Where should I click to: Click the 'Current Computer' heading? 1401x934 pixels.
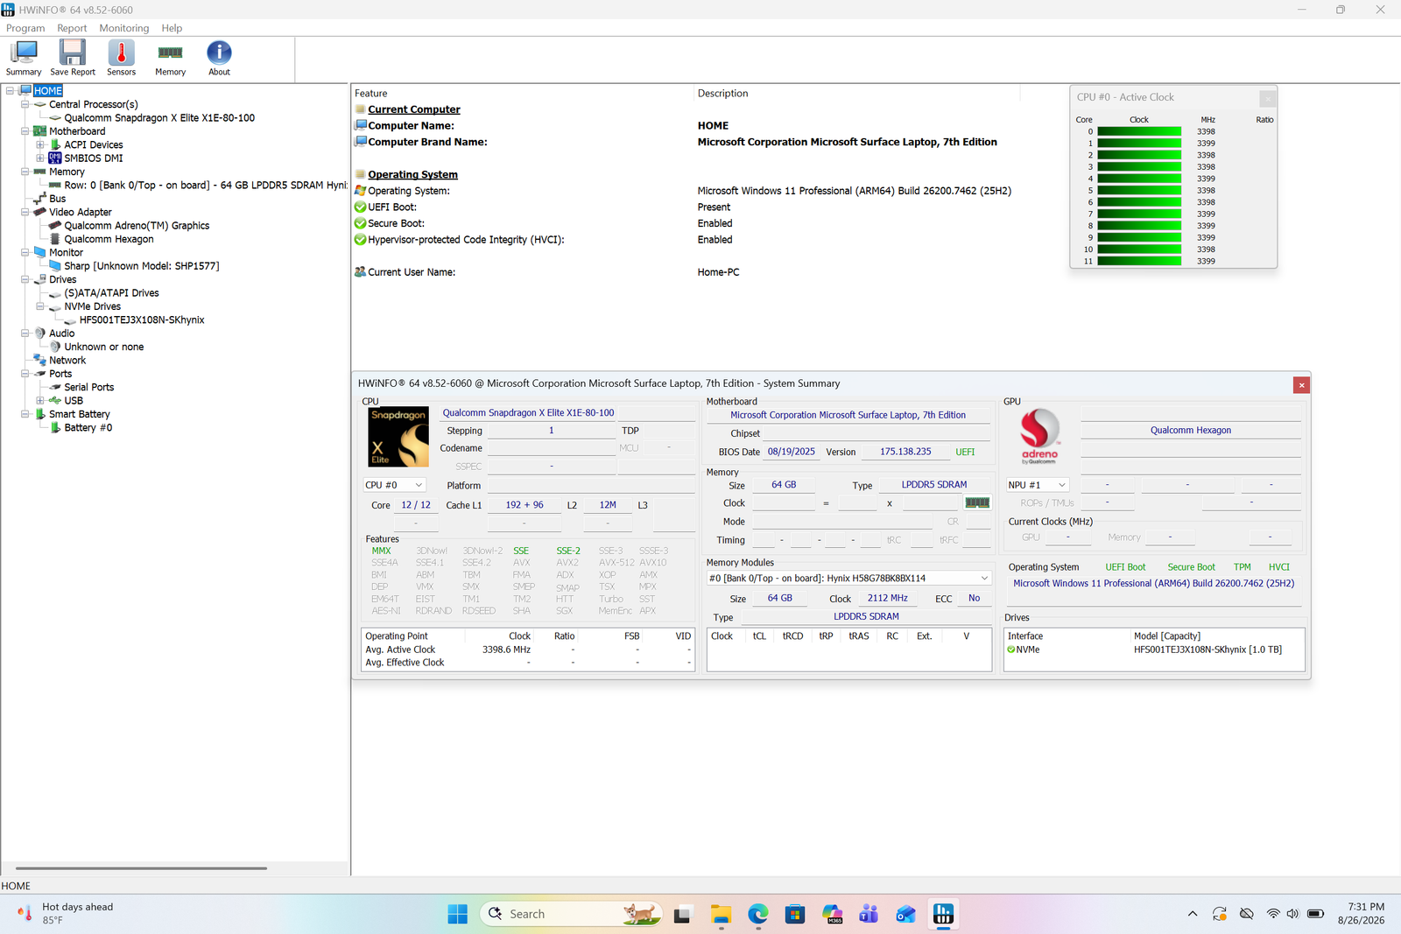pyautogui.click(x=413, y=109)
